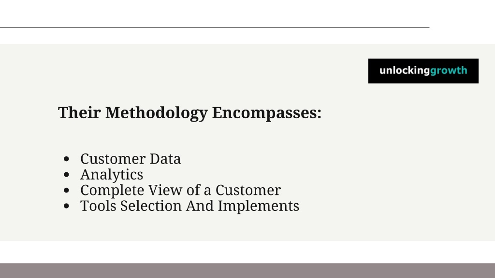Click the word "Their" in heading

point(80,112)
